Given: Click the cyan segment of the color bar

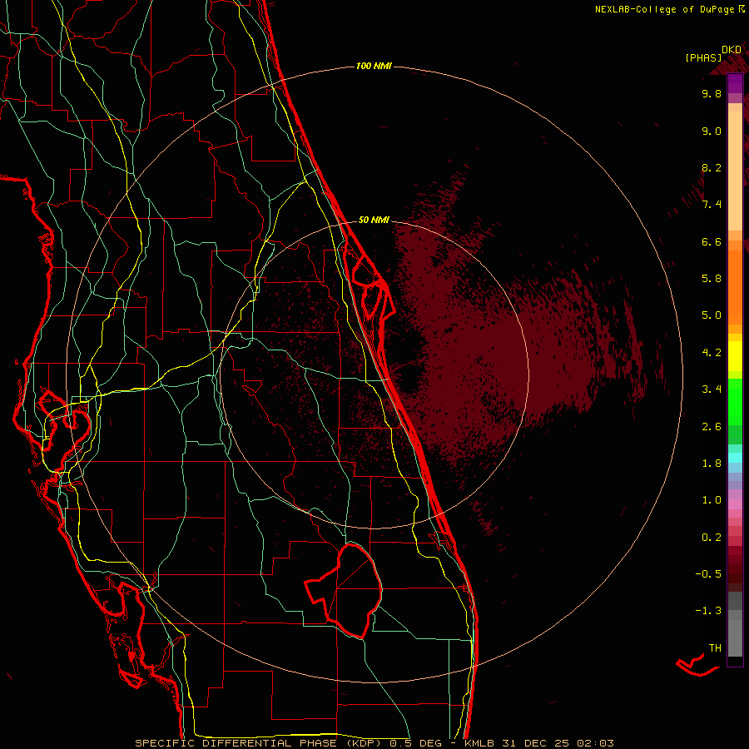Looking at the screenshot, I should pos(735,458).
